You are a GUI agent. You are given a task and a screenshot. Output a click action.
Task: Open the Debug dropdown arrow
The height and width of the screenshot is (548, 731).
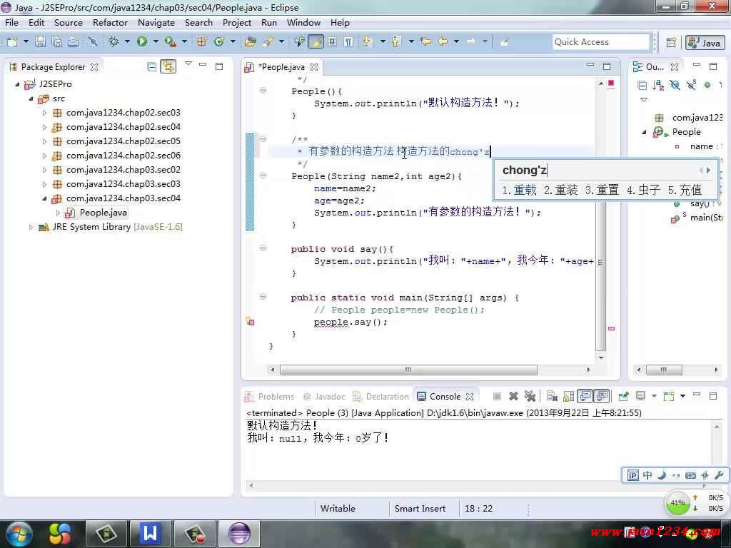[127, 42]
